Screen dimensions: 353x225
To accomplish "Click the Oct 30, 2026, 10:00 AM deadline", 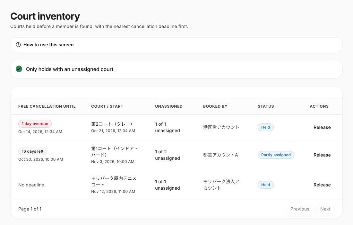I will coord(40,159).
